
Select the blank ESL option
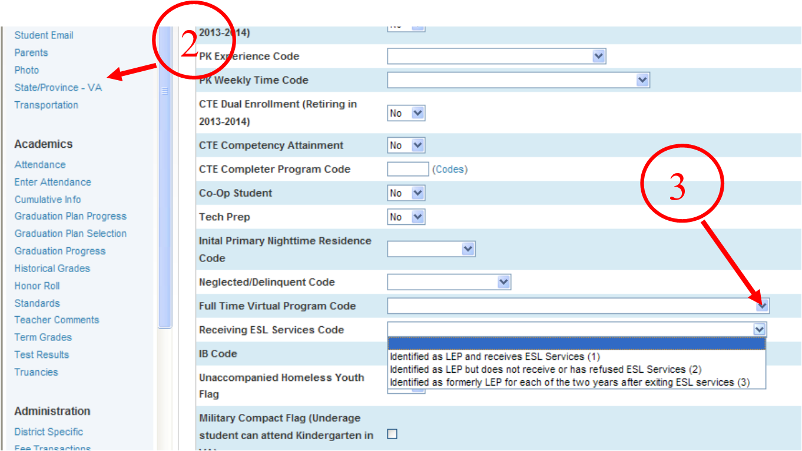pyautogui.click(x=576, y=344)
